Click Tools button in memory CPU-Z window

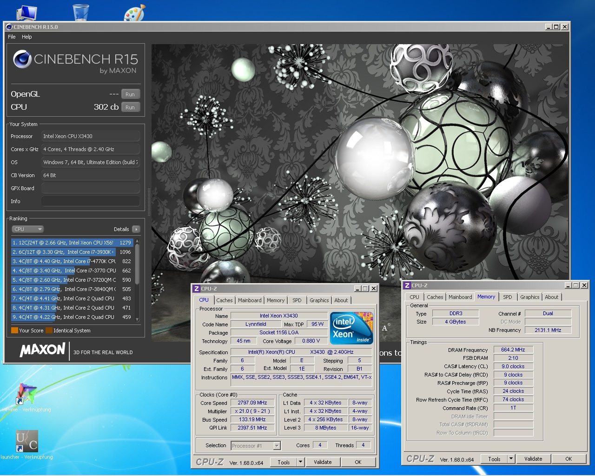click(x=494, y=459)
